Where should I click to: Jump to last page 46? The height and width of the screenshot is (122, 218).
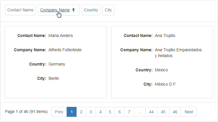(175, 112)
